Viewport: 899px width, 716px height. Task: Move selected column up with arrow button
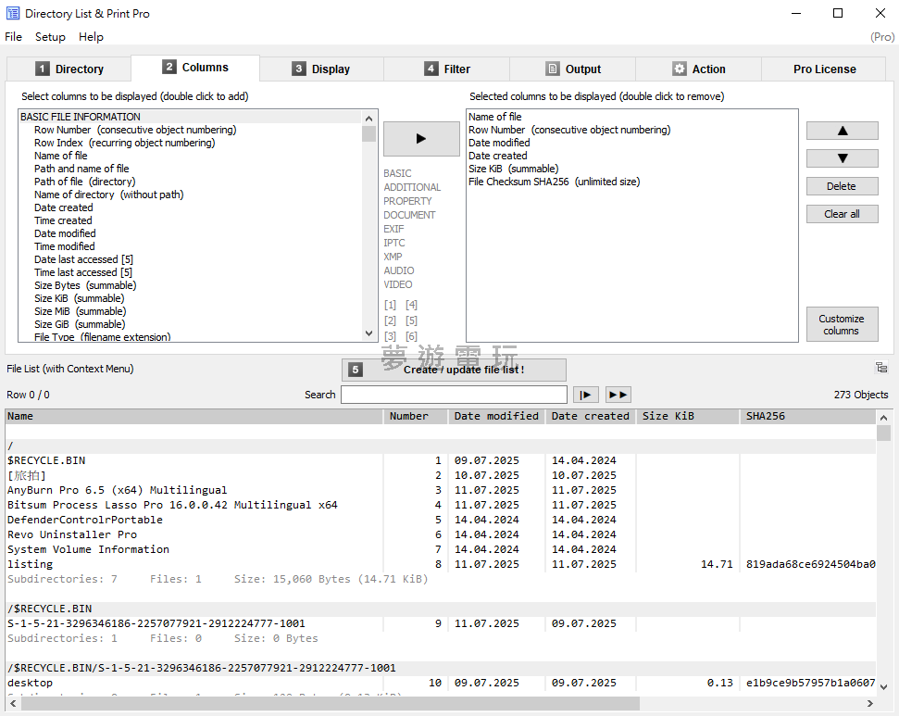[x=842, y=131]
